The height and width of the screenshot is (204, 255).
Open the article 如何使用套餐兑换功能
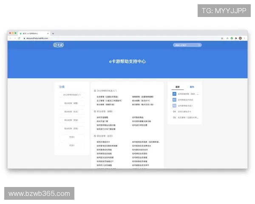coord(142,122)
